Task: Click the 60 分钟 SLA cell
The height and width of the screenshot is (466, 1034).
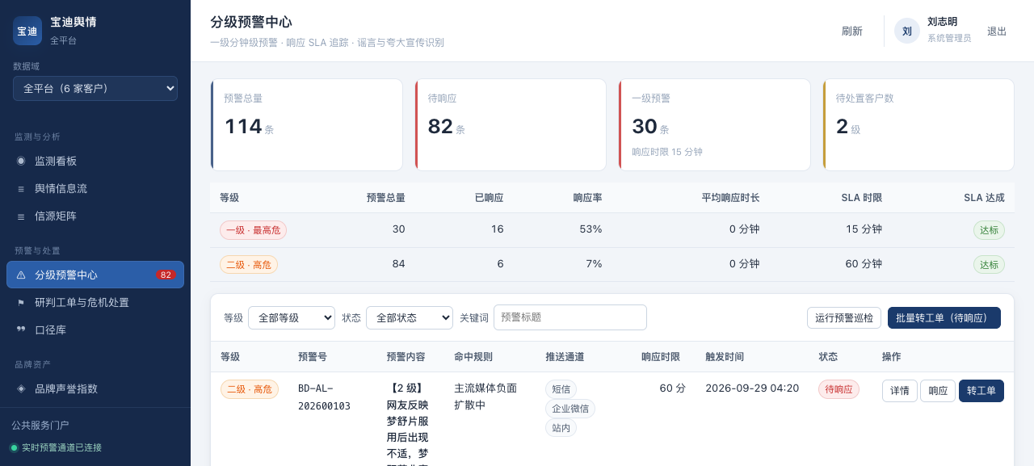Action: 864,263
